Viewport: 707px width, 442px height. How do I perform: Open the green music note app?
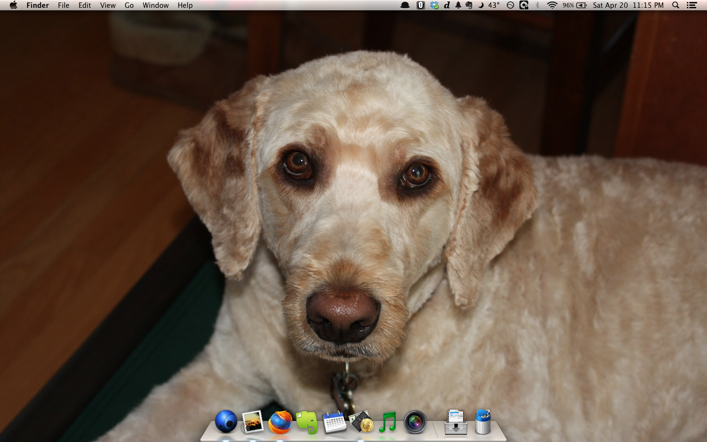(388, 422)
